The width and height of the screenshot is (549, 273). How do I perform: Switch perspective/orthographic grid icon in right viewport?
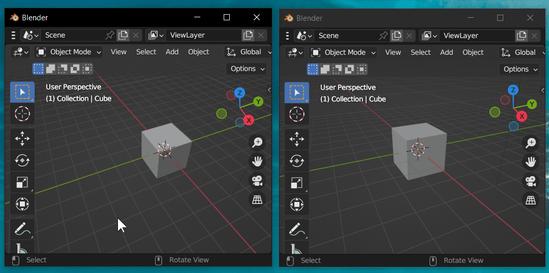click(531, 200)
